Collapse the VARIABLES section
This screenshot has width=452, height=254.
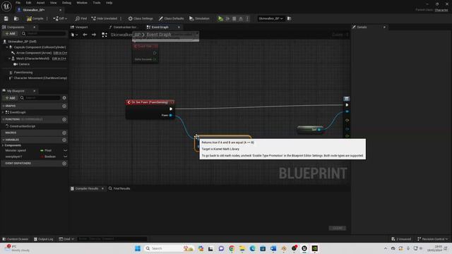click(x=3, y=140)
